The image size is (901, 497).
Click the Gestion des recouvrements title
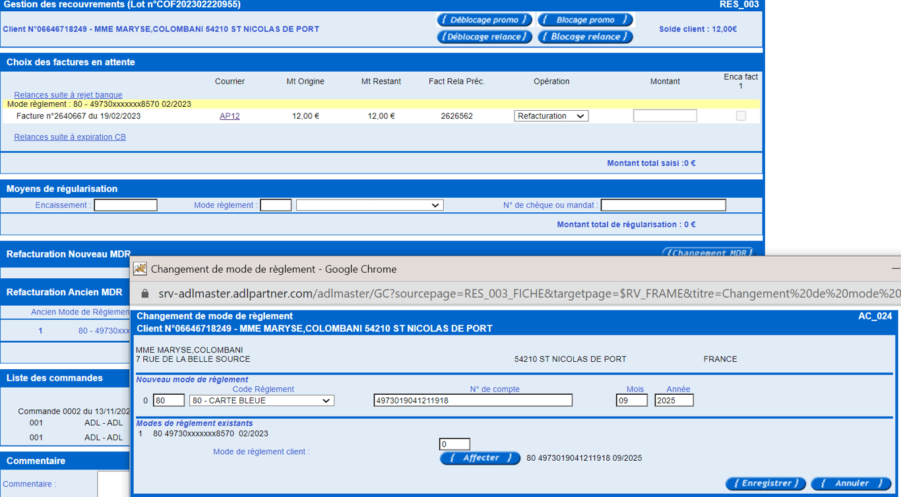(x=122, y=5)
